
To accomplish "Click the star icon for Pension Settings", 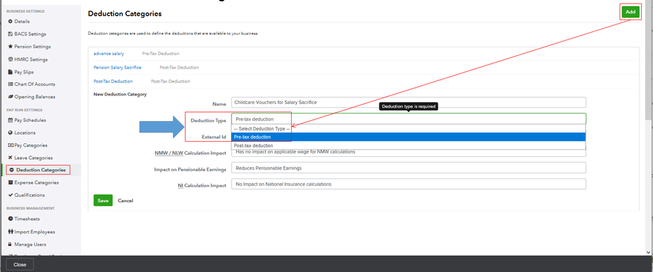I will [10, 46].
